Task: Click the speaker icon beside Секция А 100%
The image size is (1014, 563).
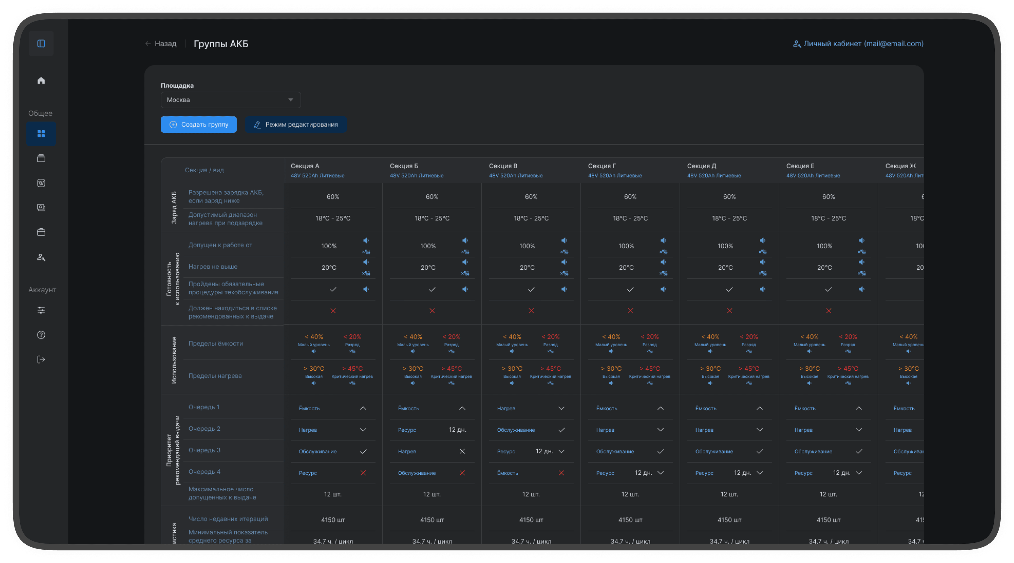Action: click(x=366, y=240)
